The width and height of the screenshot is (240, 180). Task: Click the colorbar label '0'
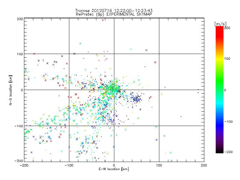[x=225, y=90]
